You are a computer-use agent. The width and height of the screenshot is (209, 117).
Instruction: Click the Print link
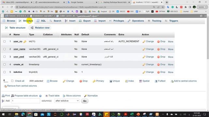pyautogui.click(x=6, y=96)
